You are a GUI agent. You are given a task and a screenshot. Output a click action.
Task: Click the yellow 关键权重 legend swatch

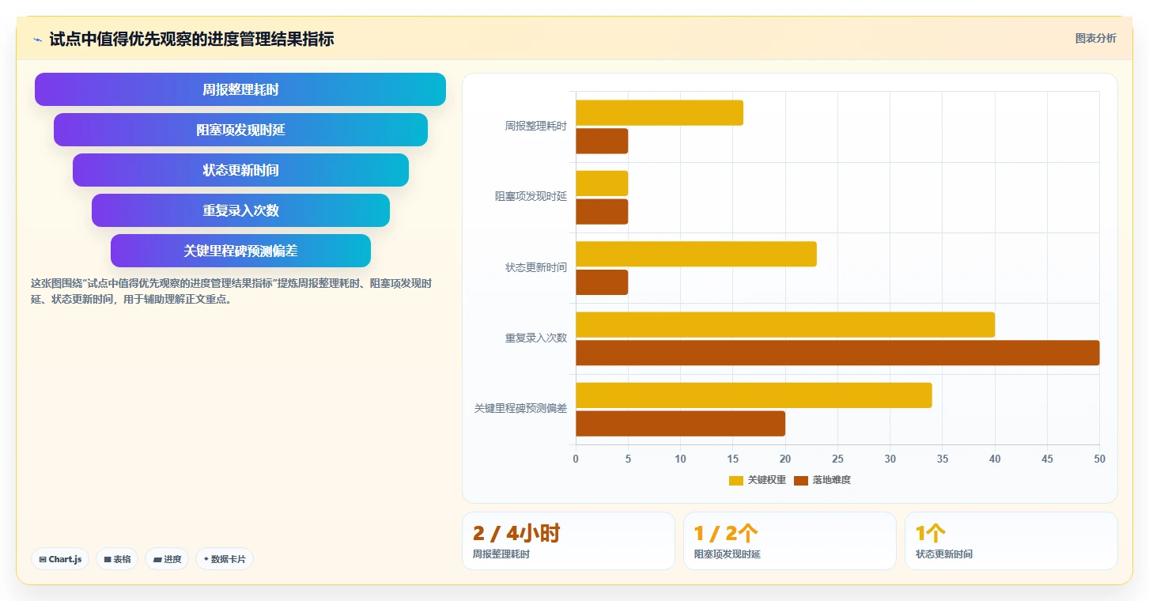coord(736,480)
